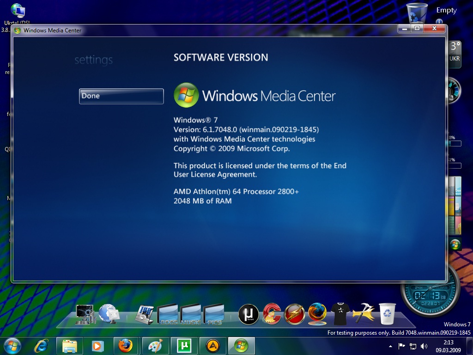Open the Recycle Bin in the dock
The image size is (473, 355).
(x=387, y=314)
